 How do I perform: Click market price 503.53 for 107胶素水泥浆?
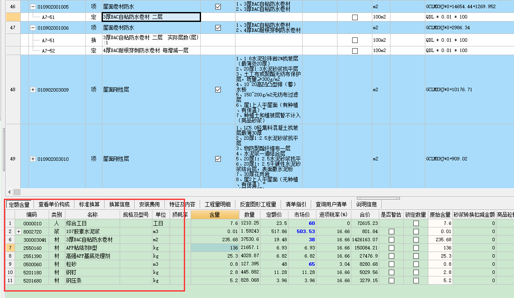[302, 231]
